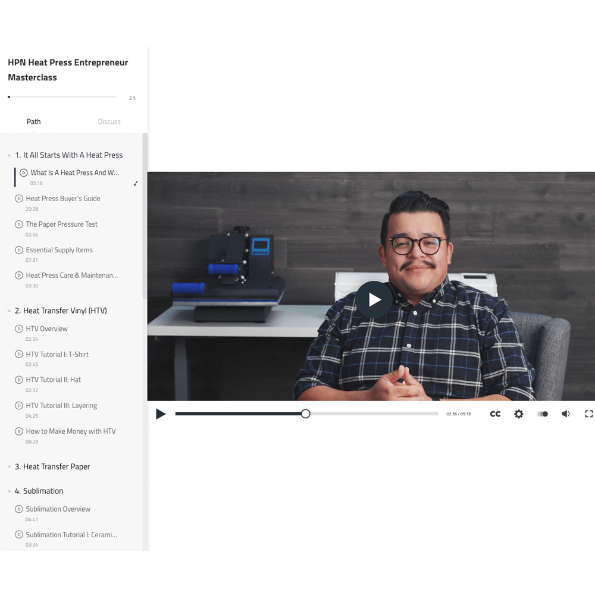This screenshot has width=595, height=595.
Task: Toggle closed captions (CC)
Action: coord(495,414)
